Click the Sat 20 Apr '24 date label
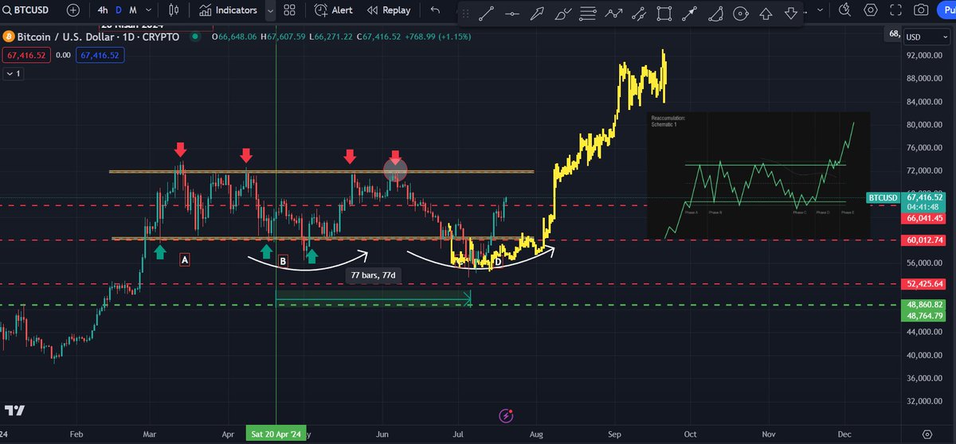This screenshot has height=444, width=956. (x=276, y=434)
